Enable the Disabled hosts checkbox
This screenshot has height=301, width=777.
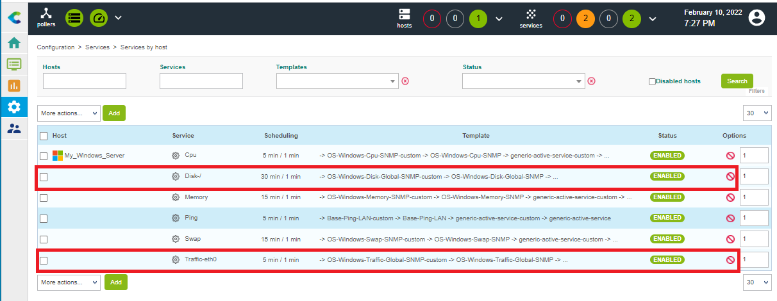(x=652, y=81)
